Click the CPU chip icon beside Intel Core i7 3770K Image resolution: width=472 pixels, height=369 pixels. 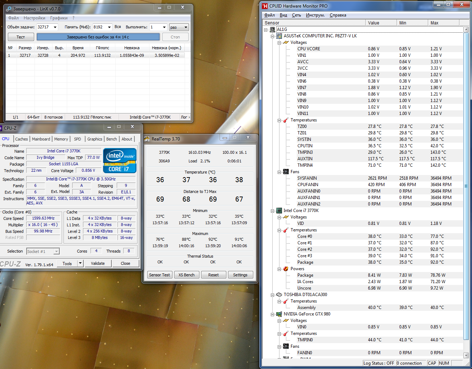pos(279,211)
